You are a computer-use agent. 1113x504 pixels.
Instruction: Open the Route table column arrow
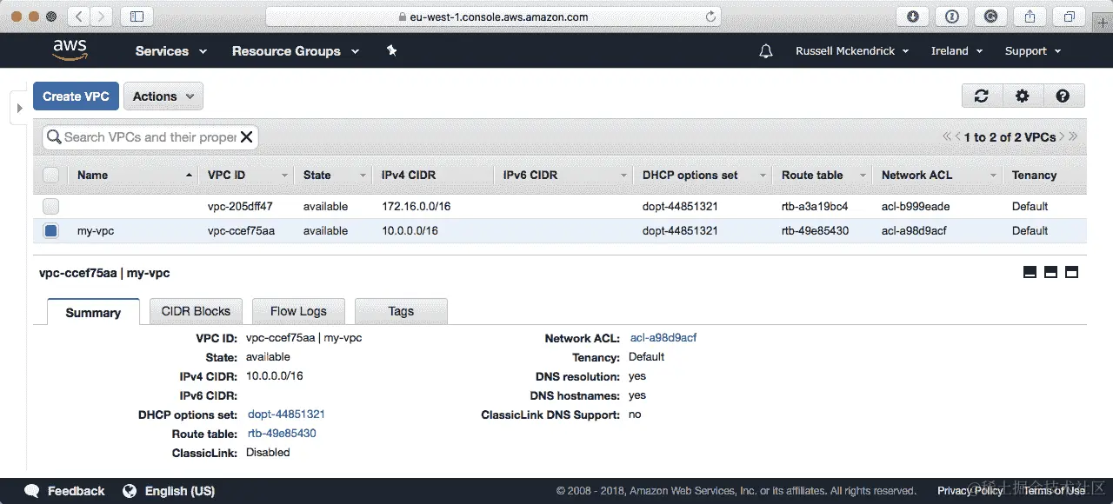[863, 176]
